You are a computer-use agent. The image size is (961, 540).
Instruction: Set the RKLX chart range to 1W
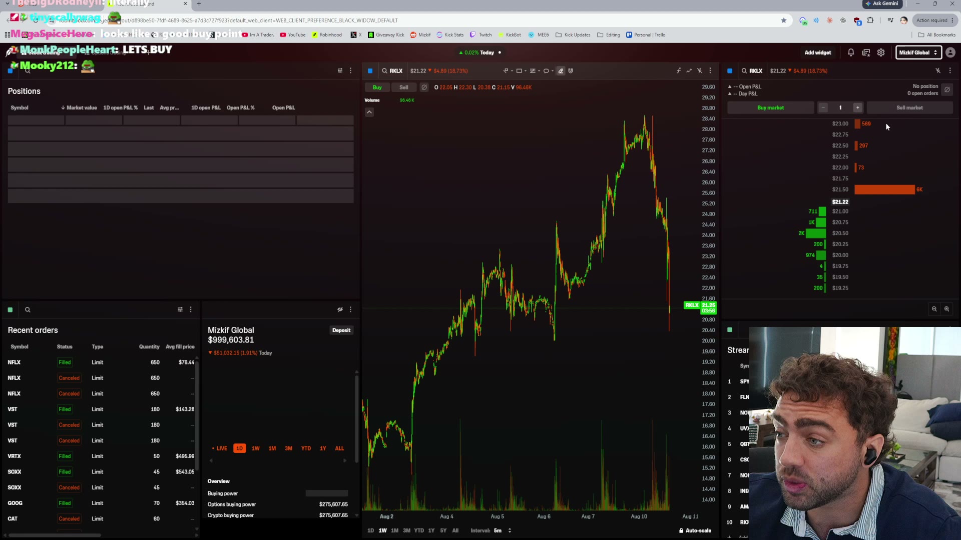point(383,531)
